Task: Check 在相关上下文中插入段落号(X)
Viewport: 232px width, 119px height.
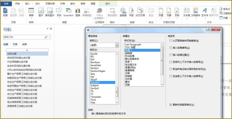Action: [171, 62]
